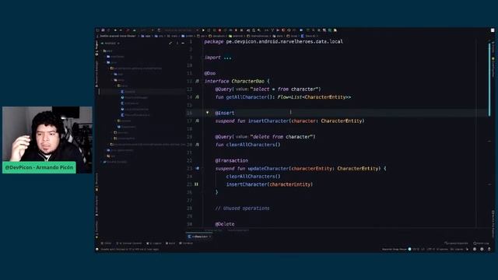Select the highlighted file in the Project tree
The image size is (498, 280).
point(142,92)
